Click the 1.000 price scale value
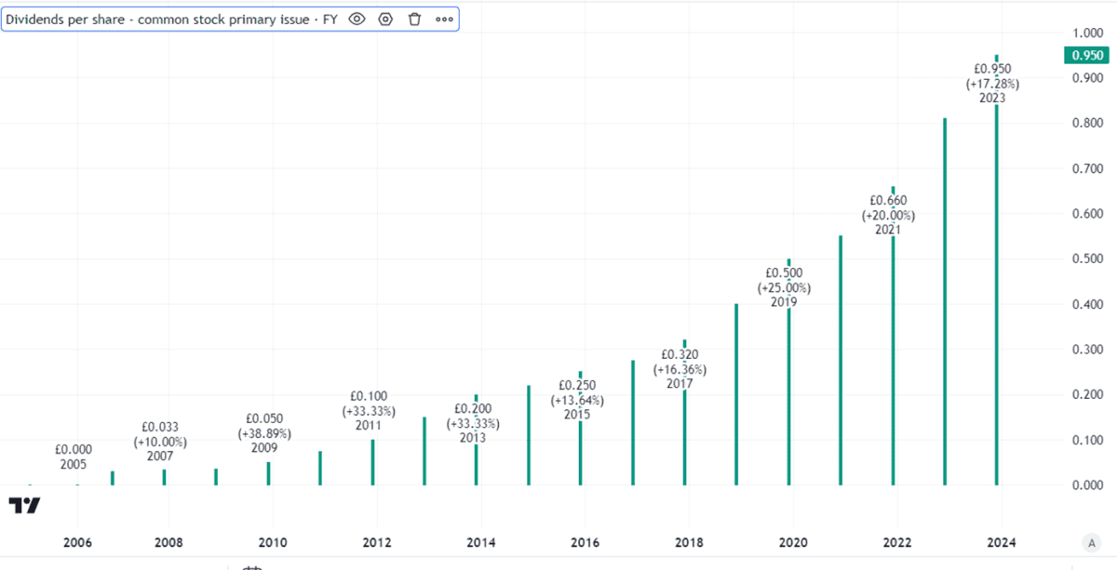The width and height of the screenshot is (1117, 570). 1087,33
